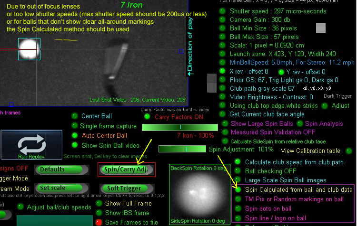The height and width of the screenshot is (226, 357).
Task: Enable Auto Center Ball
Action: [x=74, y=136]
